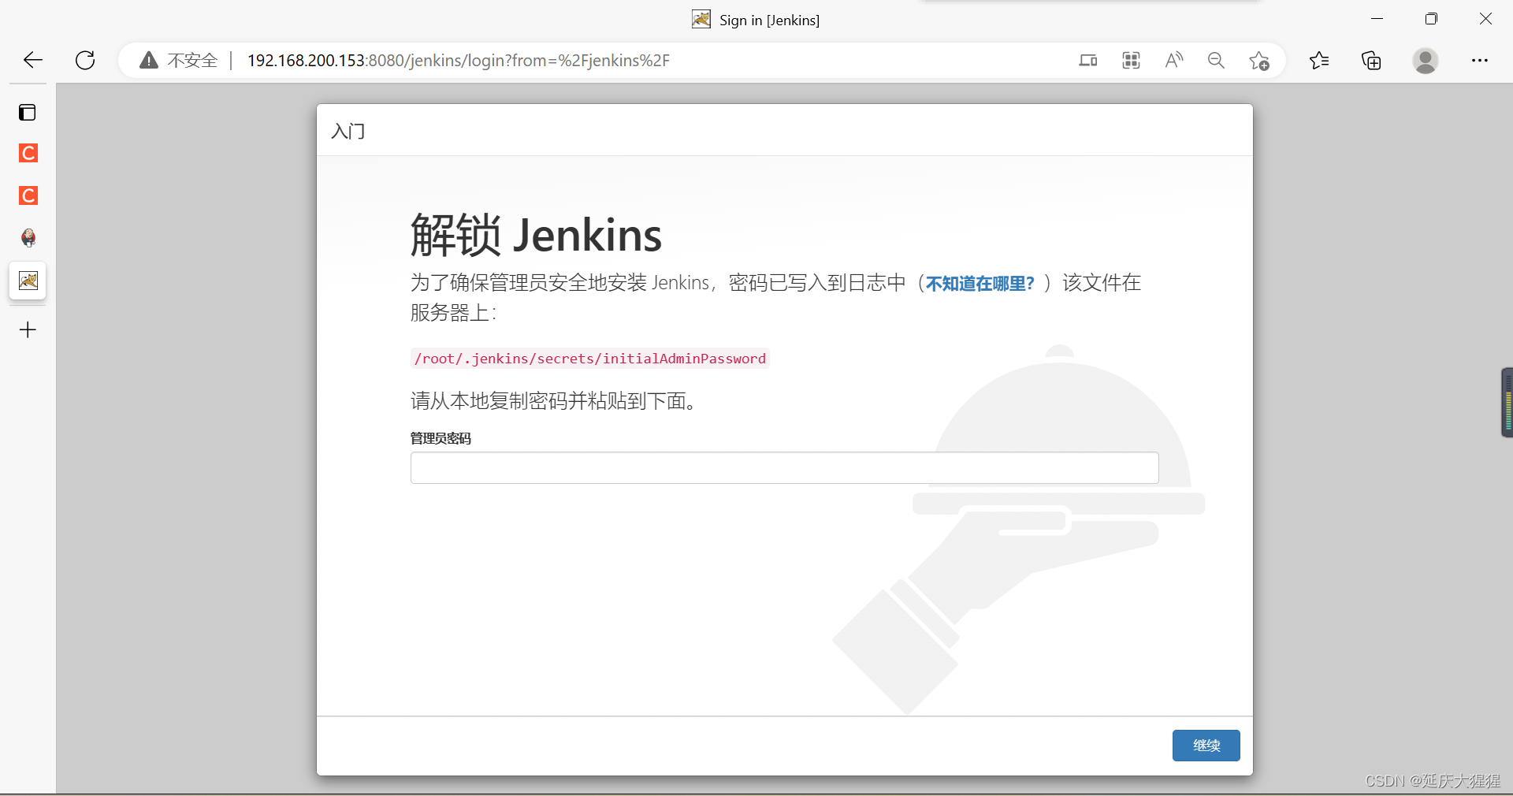Open Settings and more menu
Image resolution: width=1513 pixels, height=796 pixels.
tap(1480, 61)
